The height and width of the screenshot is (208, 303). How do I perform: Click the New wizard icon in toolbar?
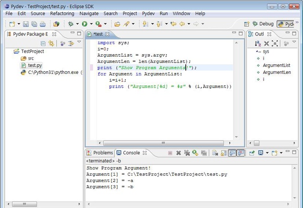pyautogui.click(x=12, y=24)
